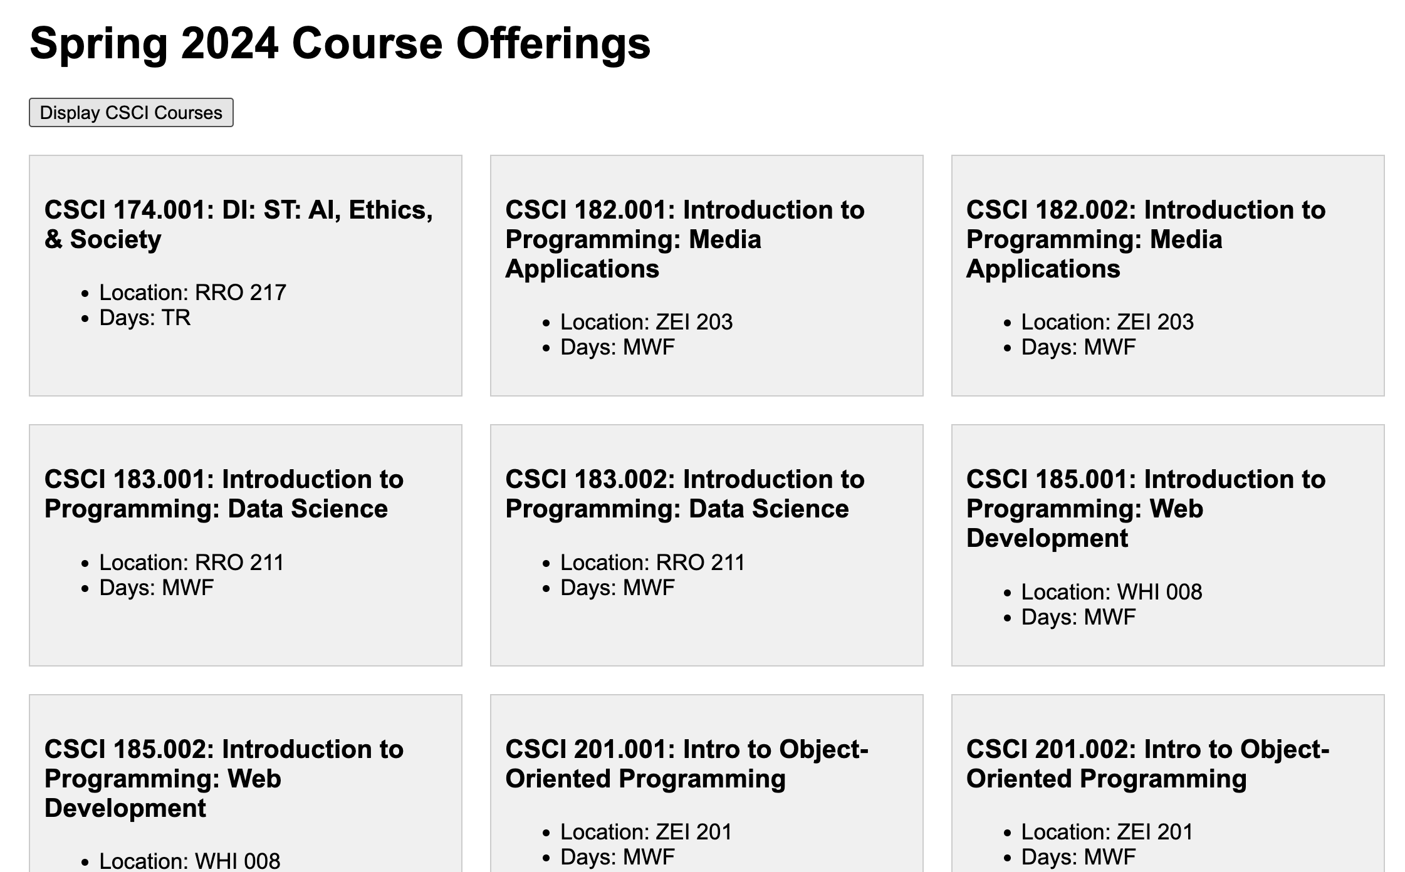Click Location ZEI 201 in CSCI 201.002
Screen dimensions: 1405x872
(x=1107, y=832)
